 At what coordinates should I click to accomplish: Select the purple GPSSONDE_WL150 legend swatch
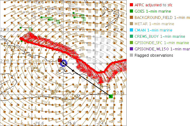131,49
